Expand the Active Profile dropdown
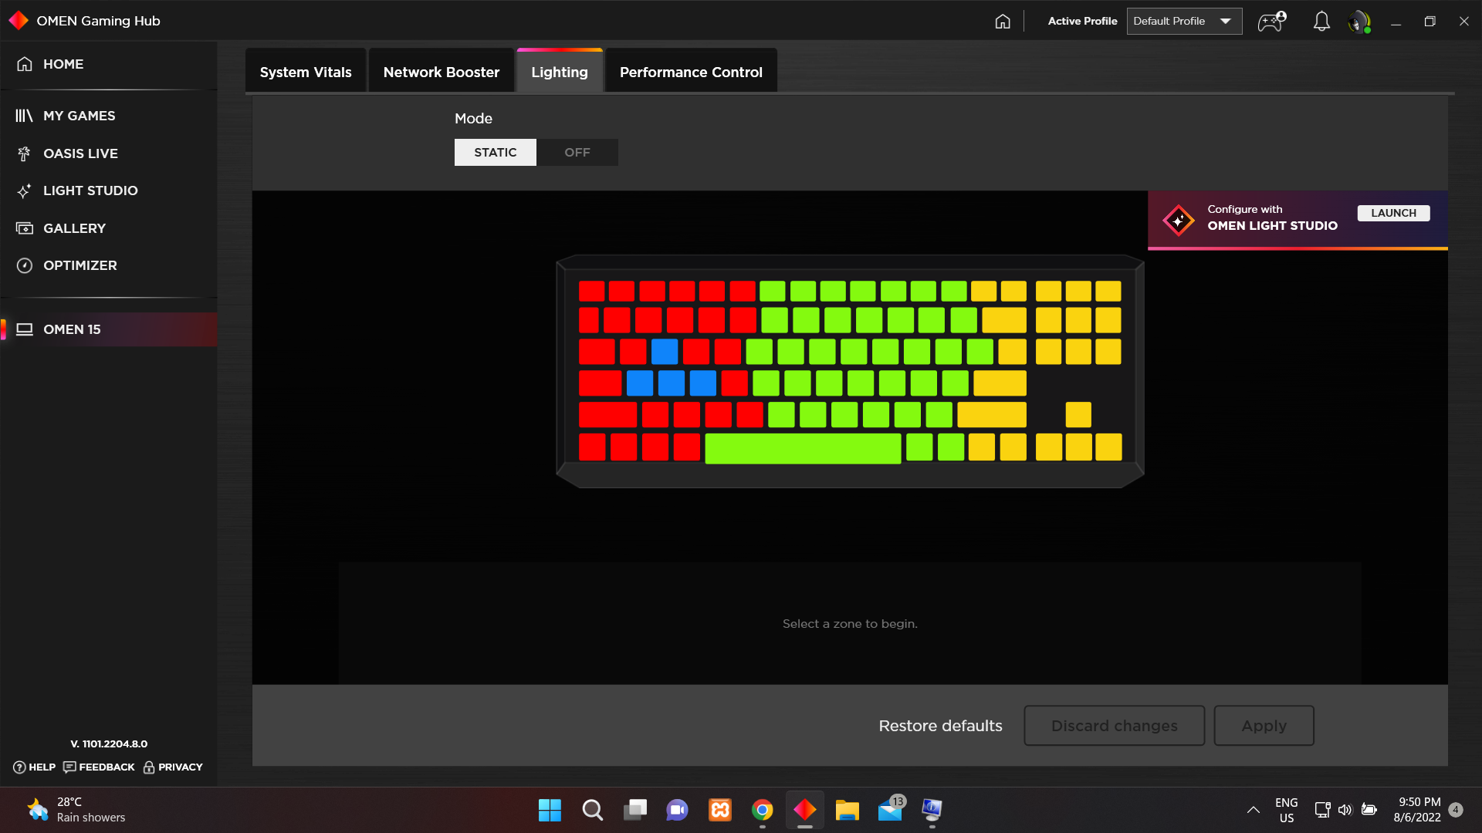Image resolution: width=1482 pixels, height=833 pixels. point(1184,21)
